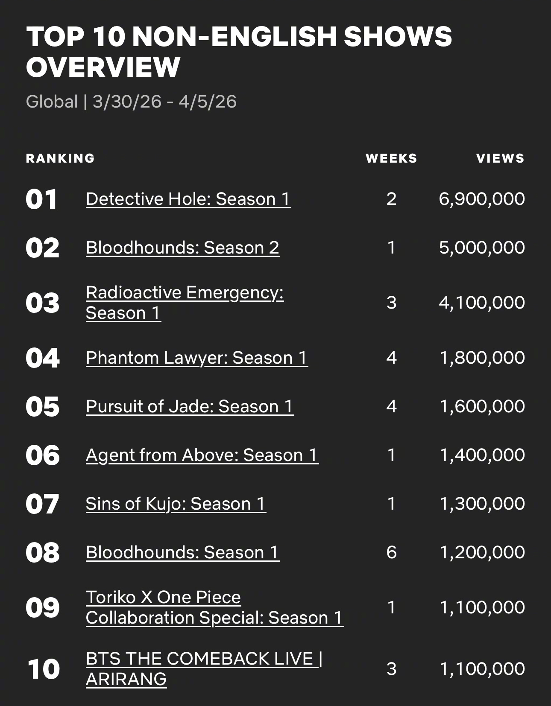This screenshot has height=706, width=551.
Task: Click Agent from Above: Season 1
Action: pos(202,455)
